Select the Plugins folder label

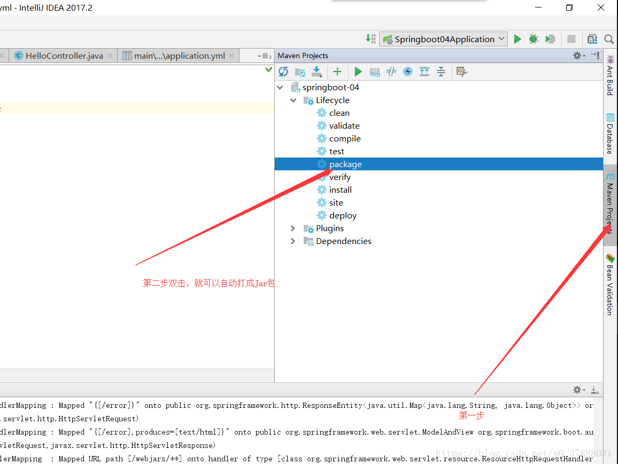point(329,228)
